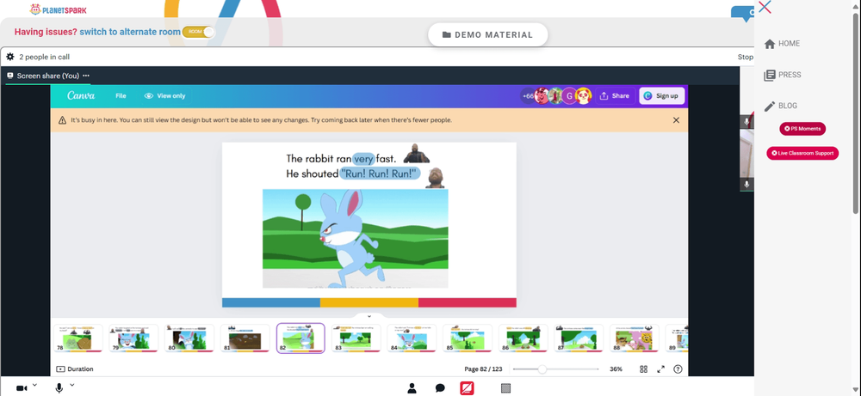This screenshot has width=861, height=396.
Task: Open the participants person icon
Action: coord(412,388)
